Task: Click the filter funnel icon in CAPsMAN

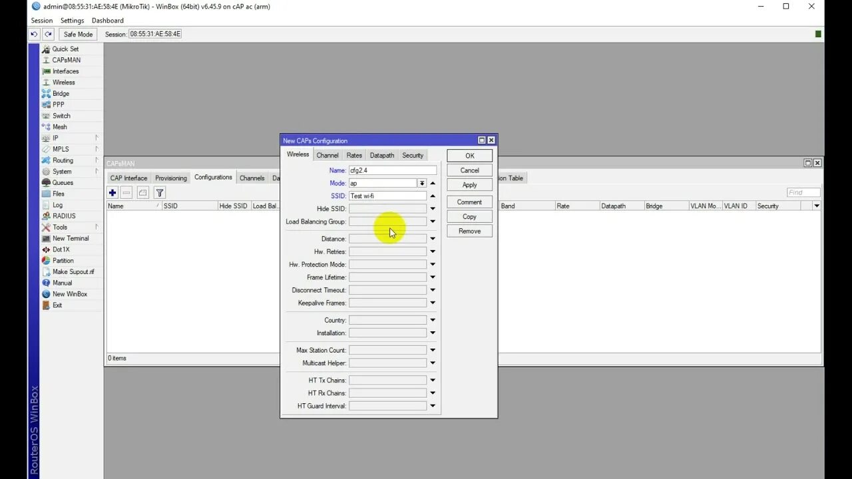Action: [160, 192]
